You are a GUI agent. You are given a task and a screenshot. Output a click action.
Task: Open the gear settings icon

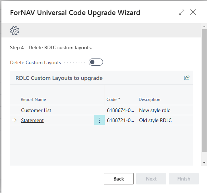click(x=15, y=31)
